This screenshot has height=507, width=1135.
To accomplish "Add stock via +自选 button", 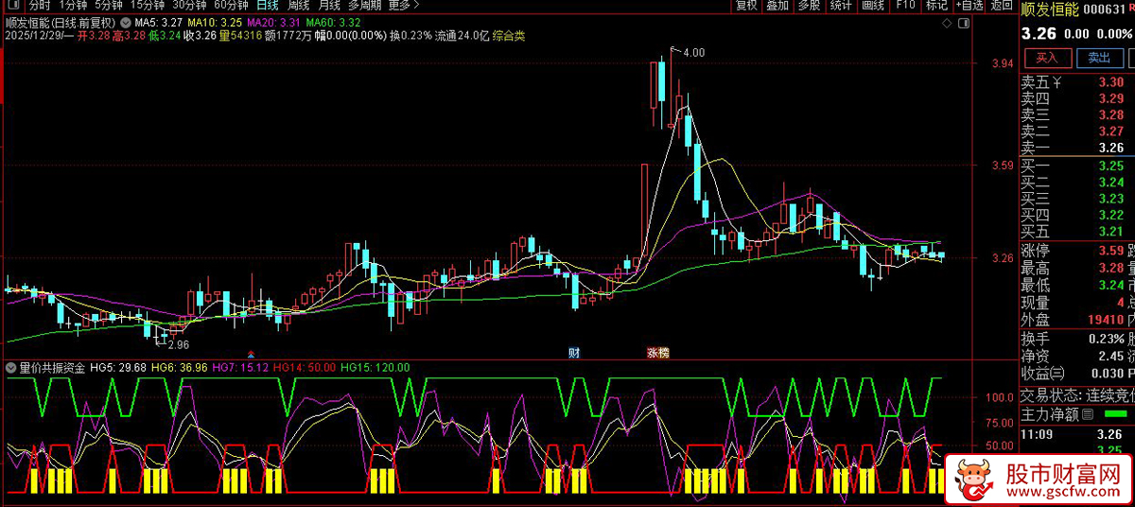I will 968,6.
